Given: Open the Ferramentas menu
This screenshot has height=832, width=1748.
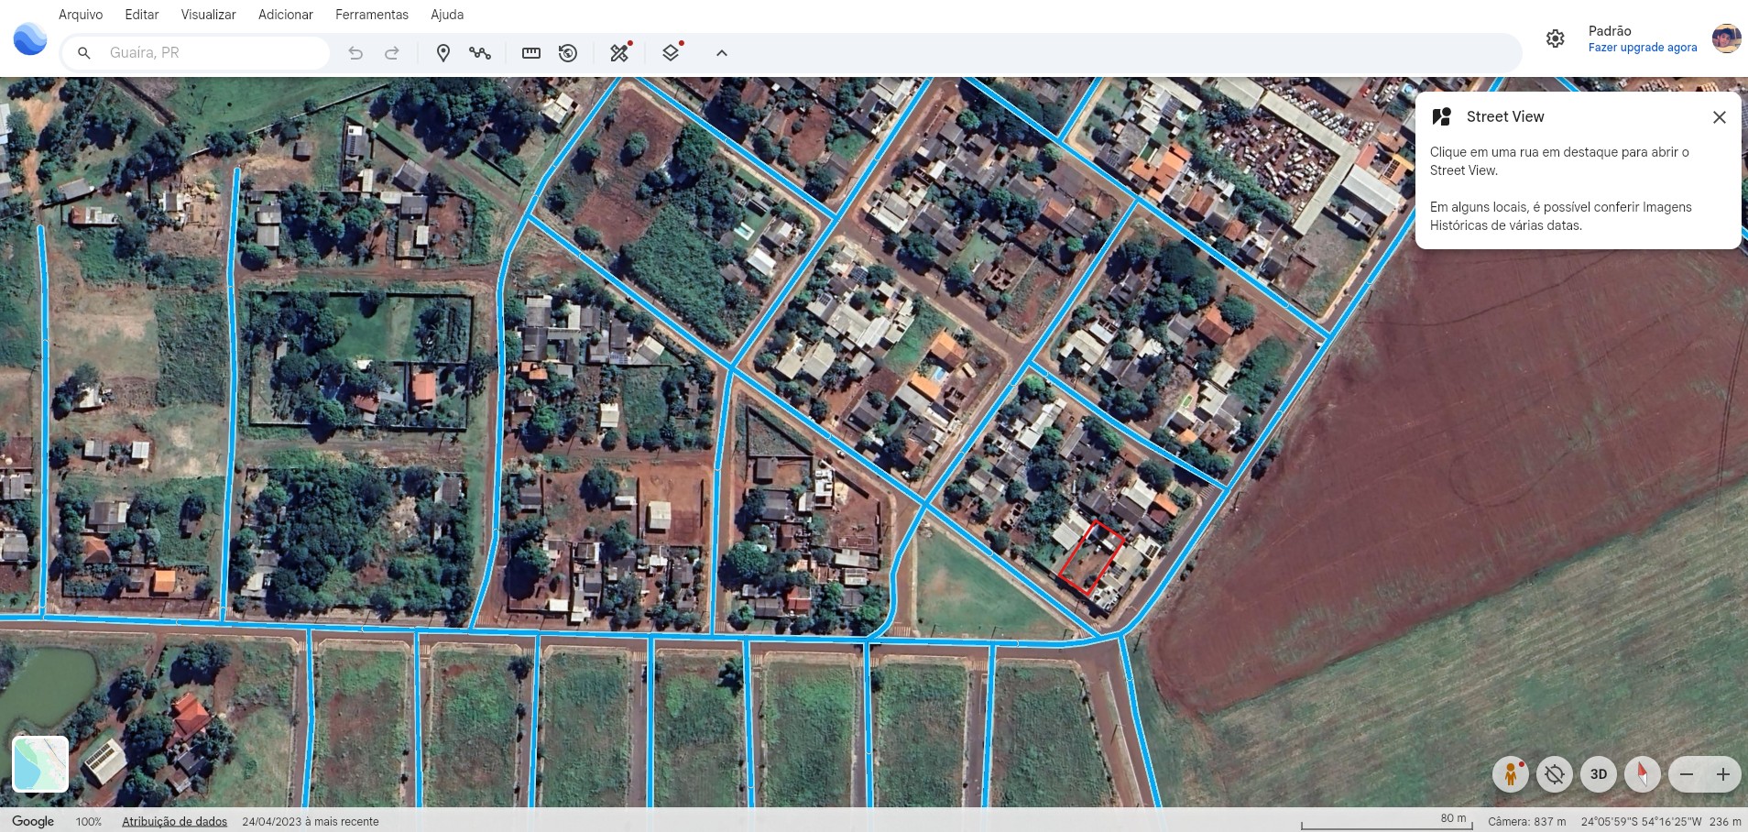Looking at the screenshot, I should click(372, 15).
